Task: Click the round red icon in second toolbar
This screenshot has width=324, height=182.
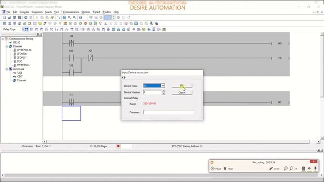Action: 86,24
